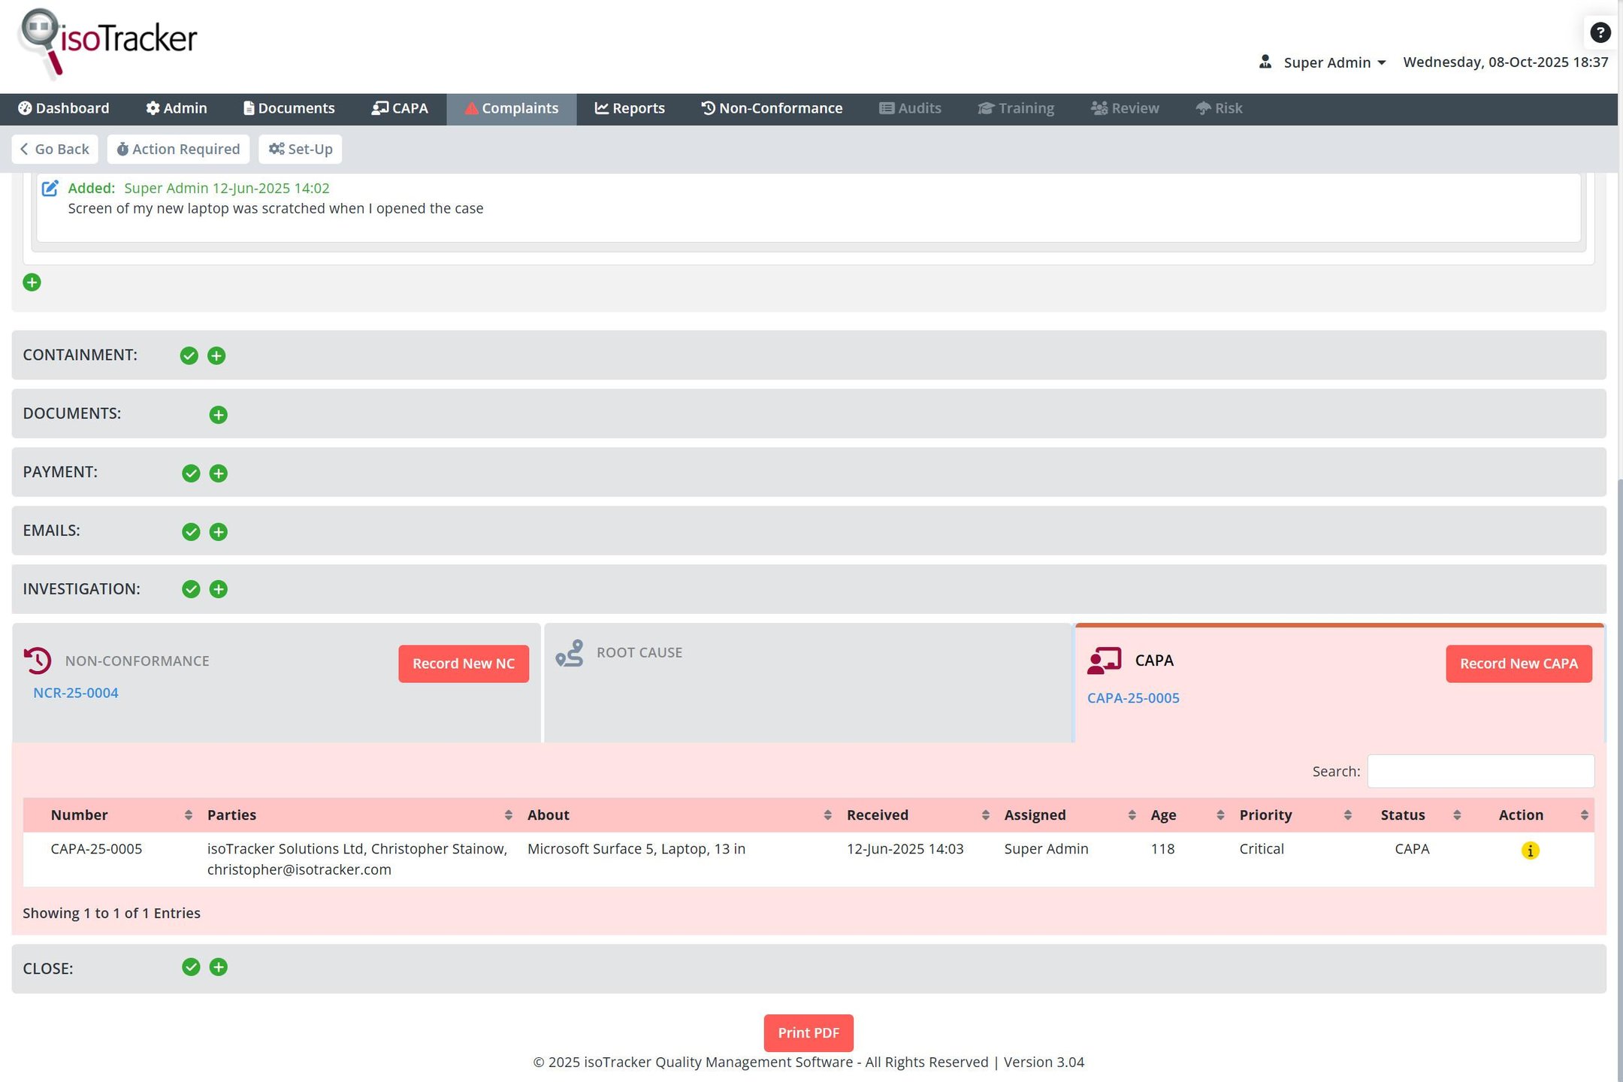Sort table by Priority column arrows
This screenshot has width=1623, height=1082.
coord(1347,815)
